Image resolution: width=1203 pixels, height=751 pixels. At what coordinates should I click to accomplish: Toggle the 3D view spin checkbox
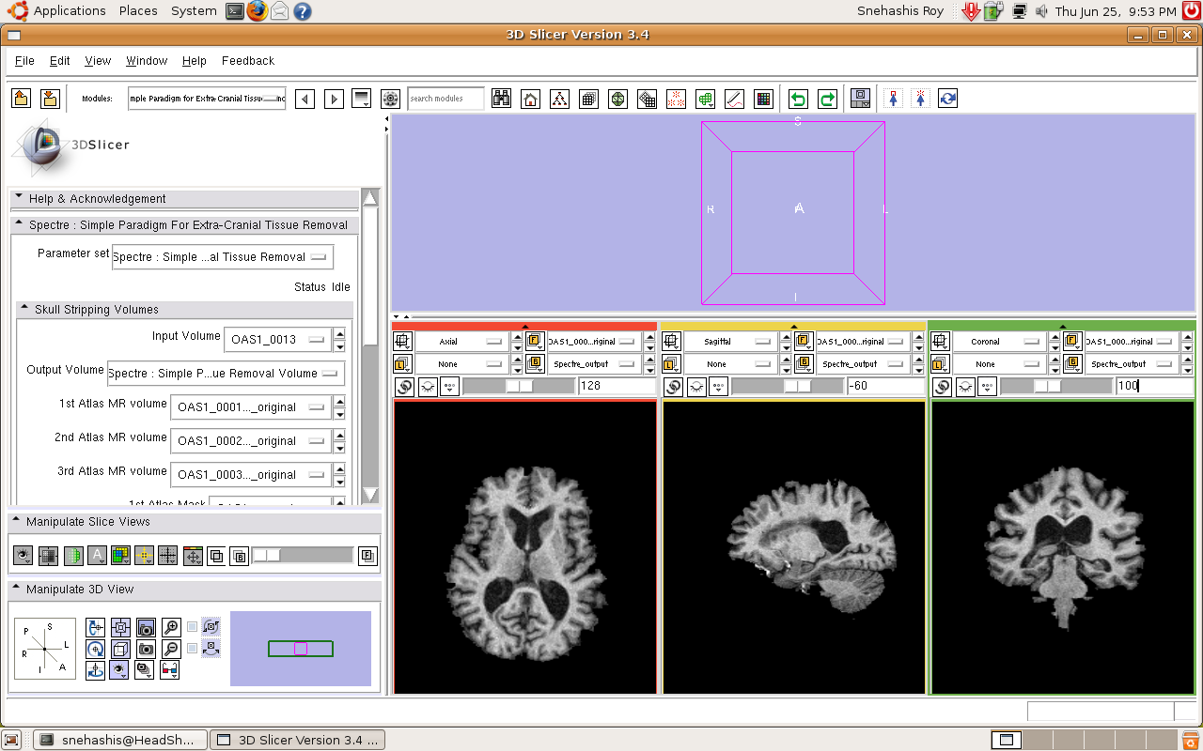click(x=193, y=627)
